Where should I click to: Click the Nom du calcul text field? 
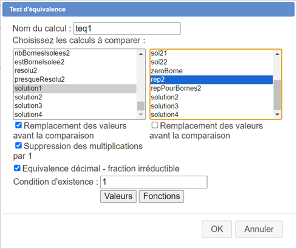pyautogui.click(x=127, y=28)
